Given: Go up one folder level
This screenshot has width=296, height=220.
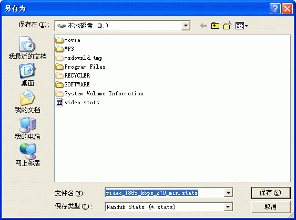Looking at the screenshot, I should (x=215, y=26).
